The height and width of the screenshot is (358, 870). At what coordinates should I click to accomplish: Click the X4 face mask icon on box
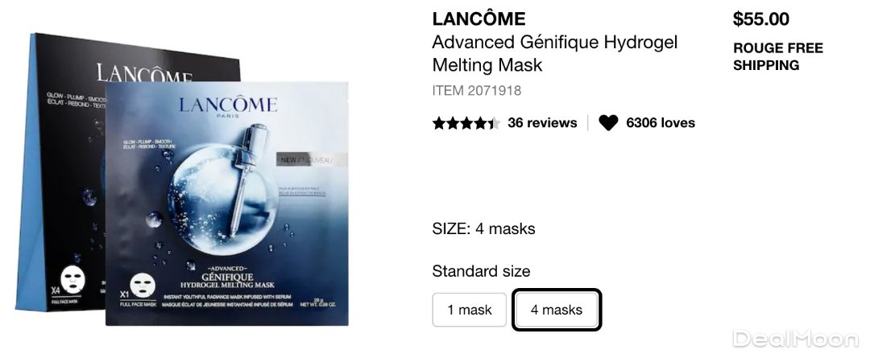(x=71, y=278)
